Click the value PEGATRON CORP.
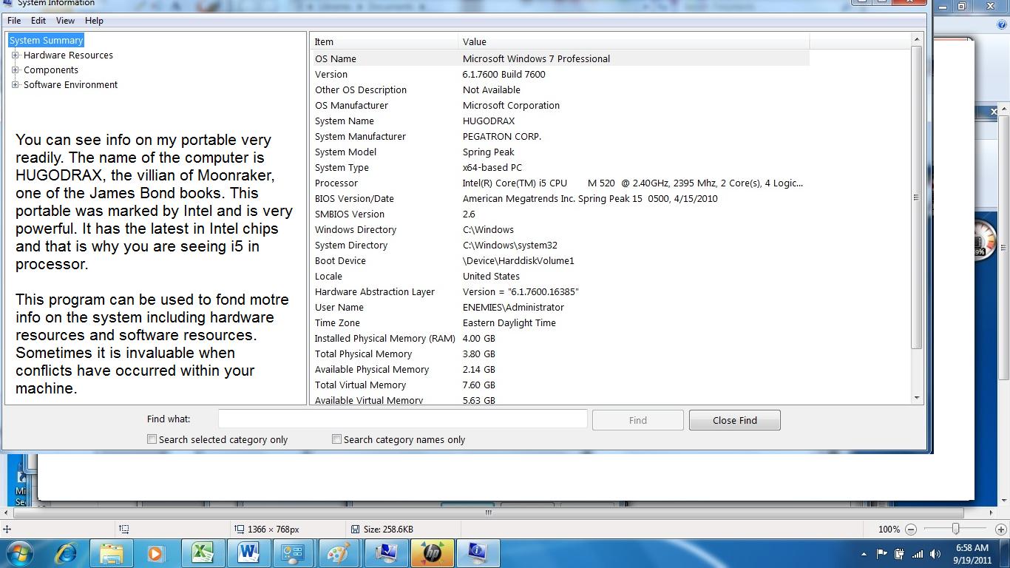 502,136
